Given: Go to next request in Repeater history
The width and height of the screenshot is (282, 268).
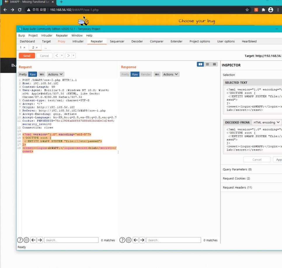Looking at the screenshot, I should click(x=68, y=56).
